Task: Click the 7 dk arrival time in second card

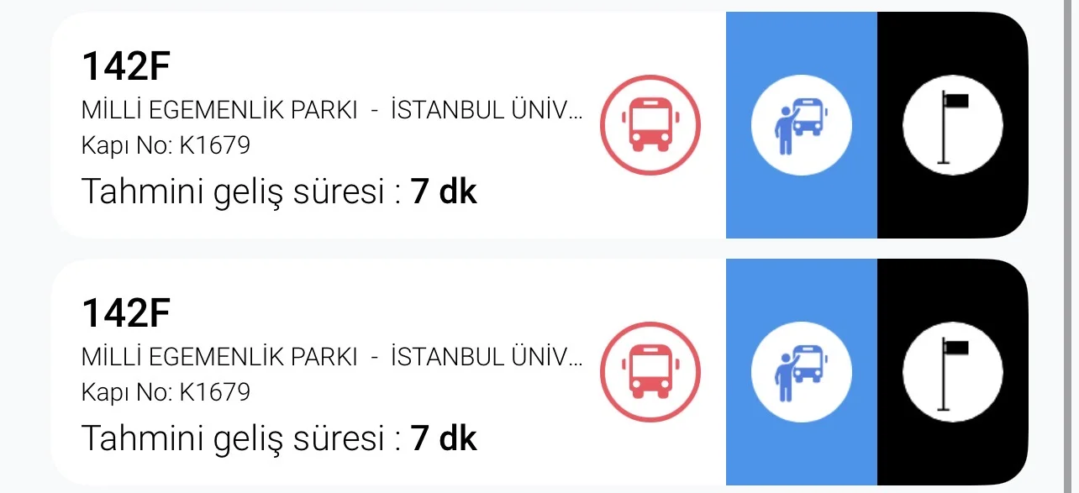Action: point(444,439)
